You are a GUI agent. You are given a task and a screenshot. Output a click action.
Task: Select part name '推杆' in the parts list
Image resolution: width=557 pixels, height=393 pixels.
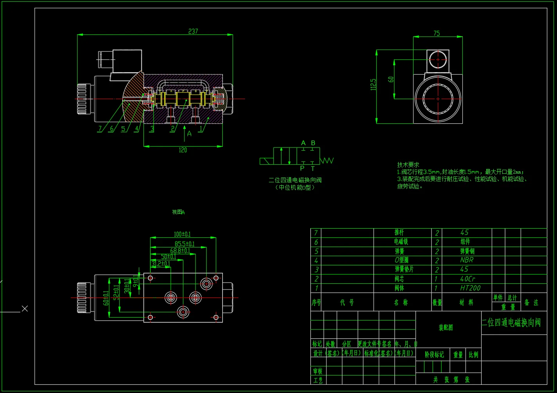coord(399,233)
